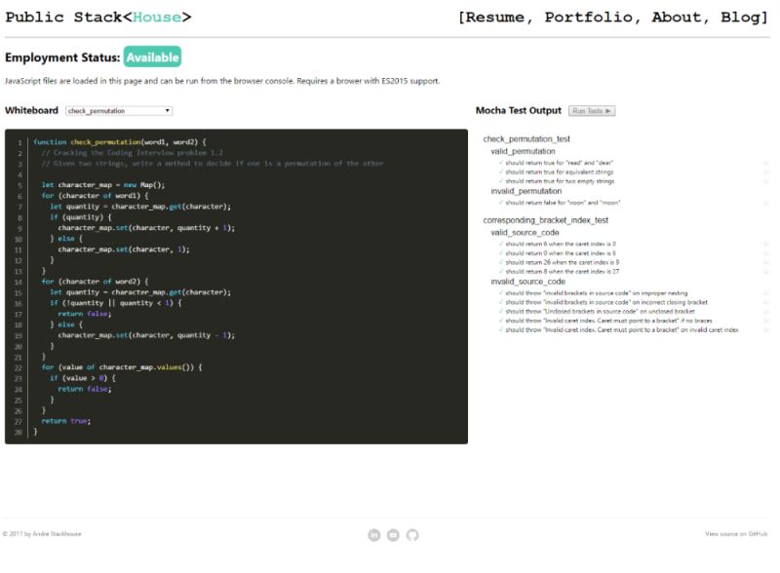Click the Mocha Test Output heading

(x=519, y=110)
